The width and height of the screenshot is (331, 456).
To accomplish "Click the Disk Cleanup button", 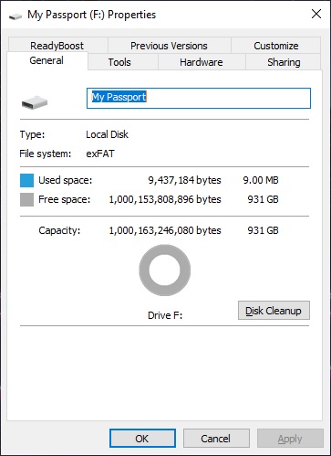I will point(274,311).
